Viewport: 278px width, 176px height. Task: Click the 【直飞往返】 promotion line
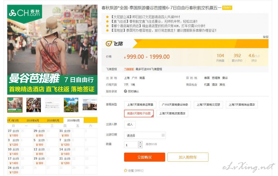click(154, 22)
